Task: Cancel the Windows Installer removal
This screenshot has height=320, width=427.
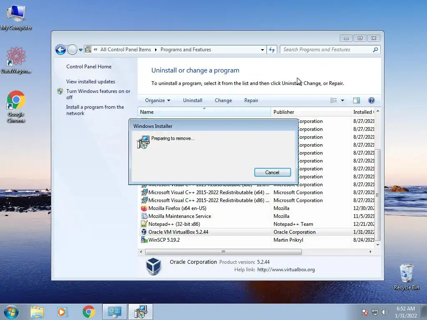Action: click(x=272, y=172)
